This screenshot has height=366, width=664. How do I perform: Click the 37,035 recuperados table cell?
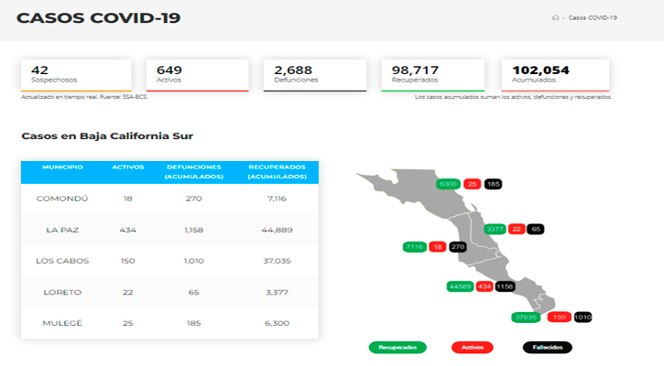(277, 261)
